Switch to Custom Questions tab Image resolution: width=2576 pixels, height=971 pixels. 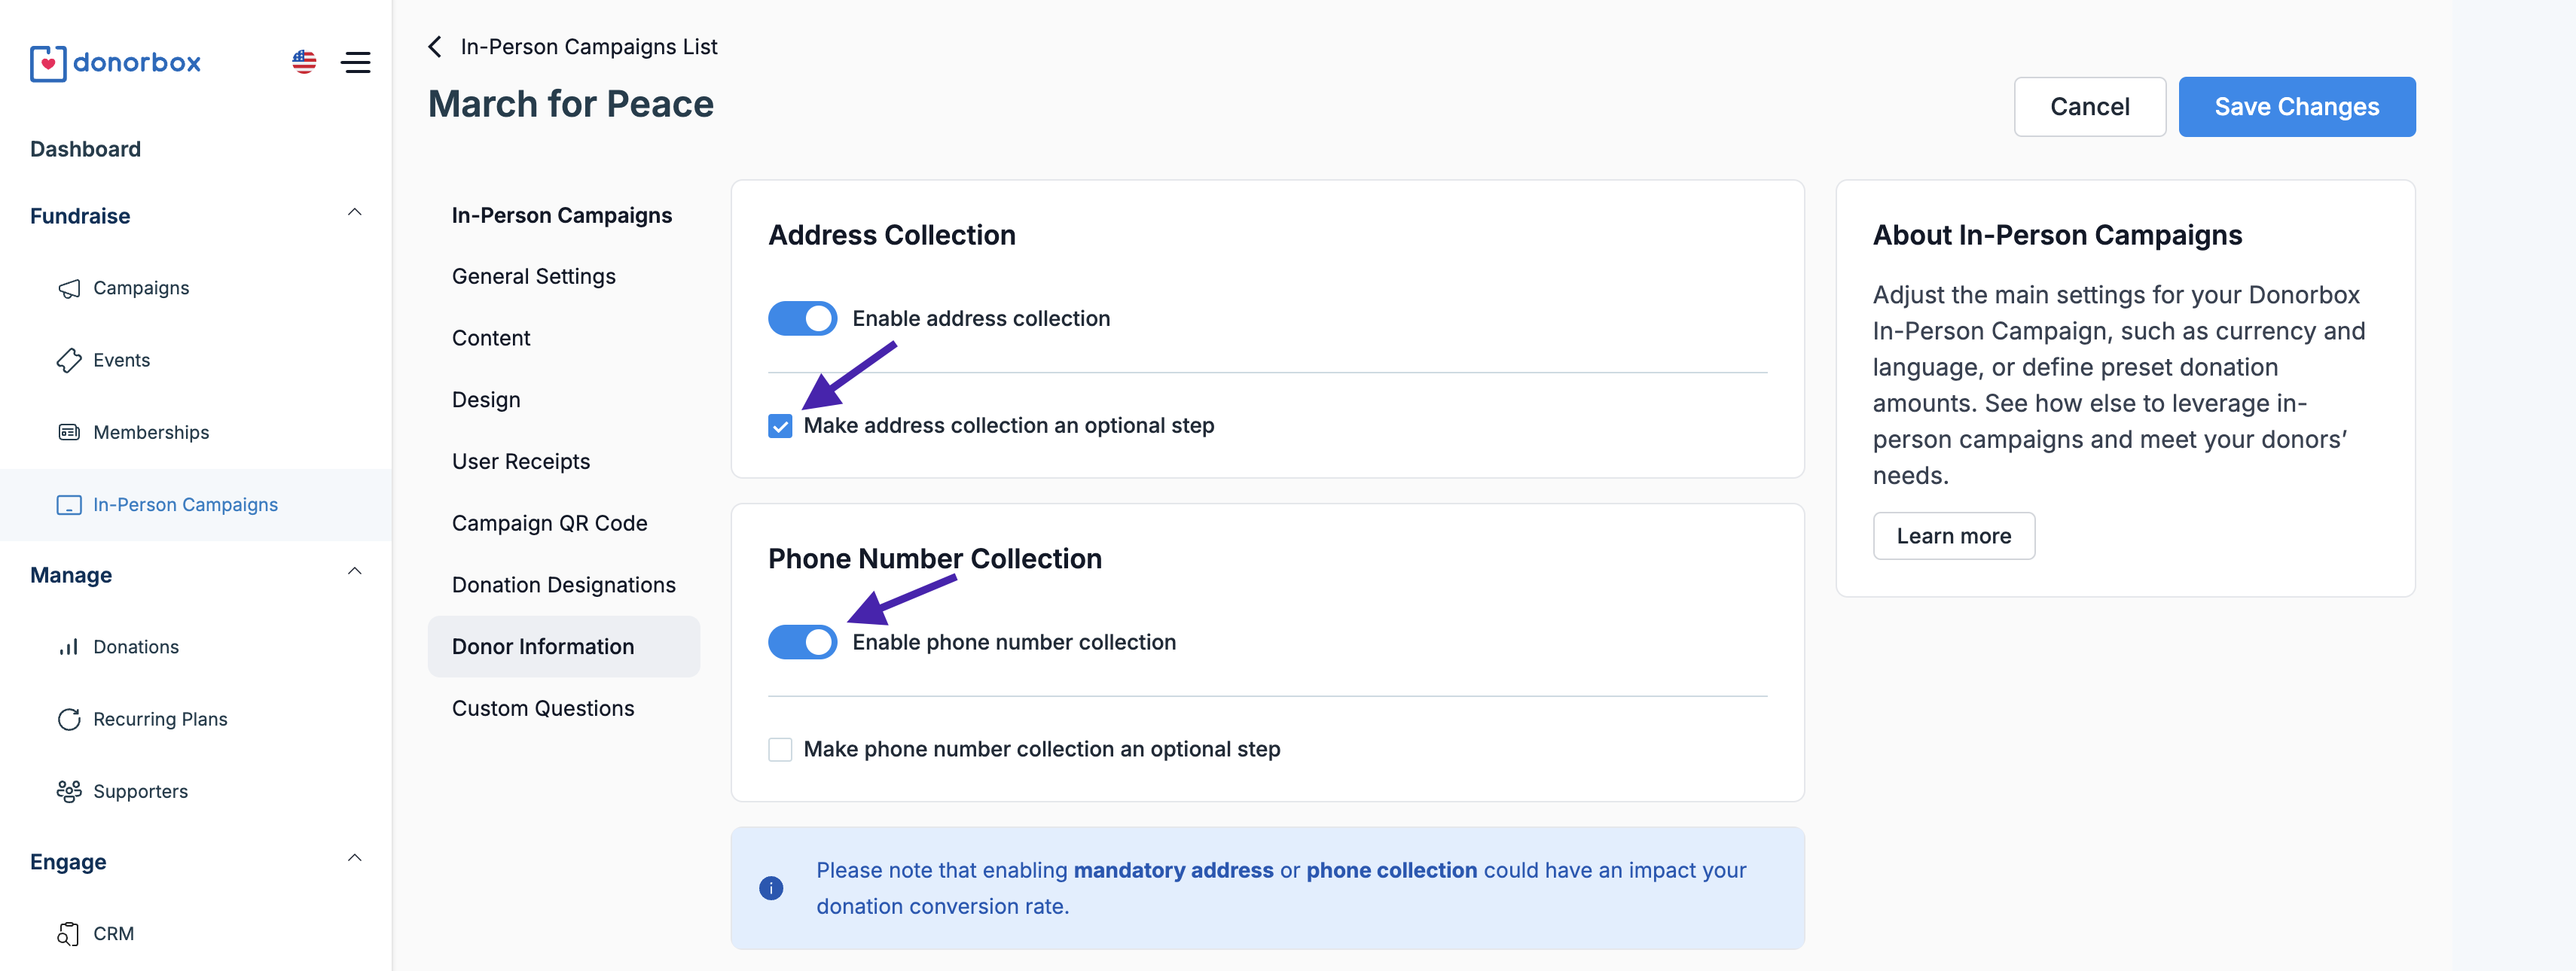(x=542, y=708)
